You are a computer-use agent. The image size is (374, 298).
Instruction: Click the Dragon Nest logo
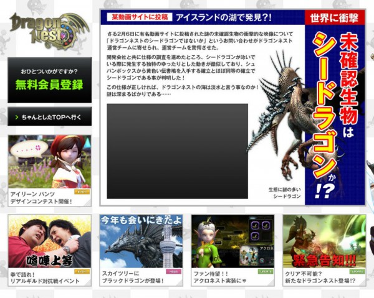(49, 31)
